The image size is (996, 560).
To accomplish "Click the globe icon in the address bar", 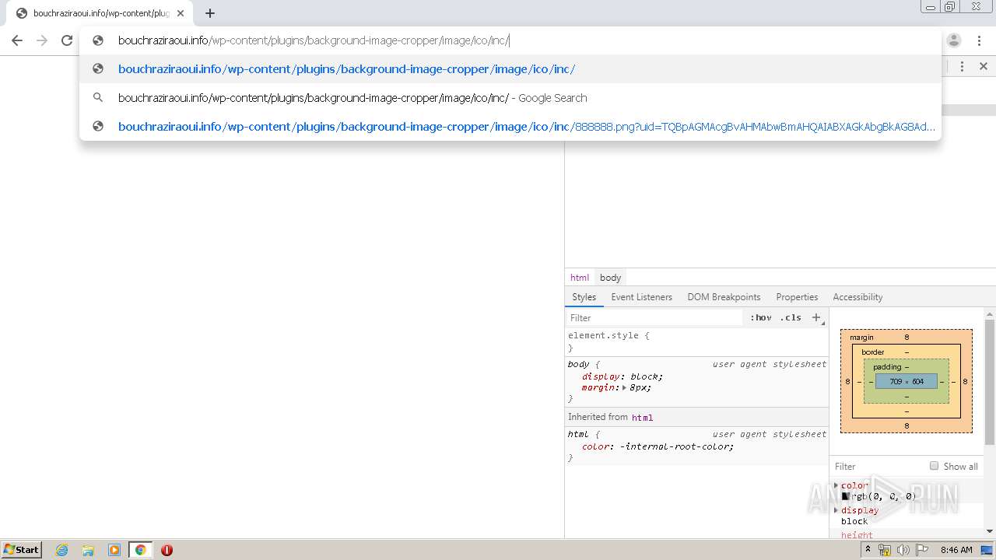I will coord(98,40).
